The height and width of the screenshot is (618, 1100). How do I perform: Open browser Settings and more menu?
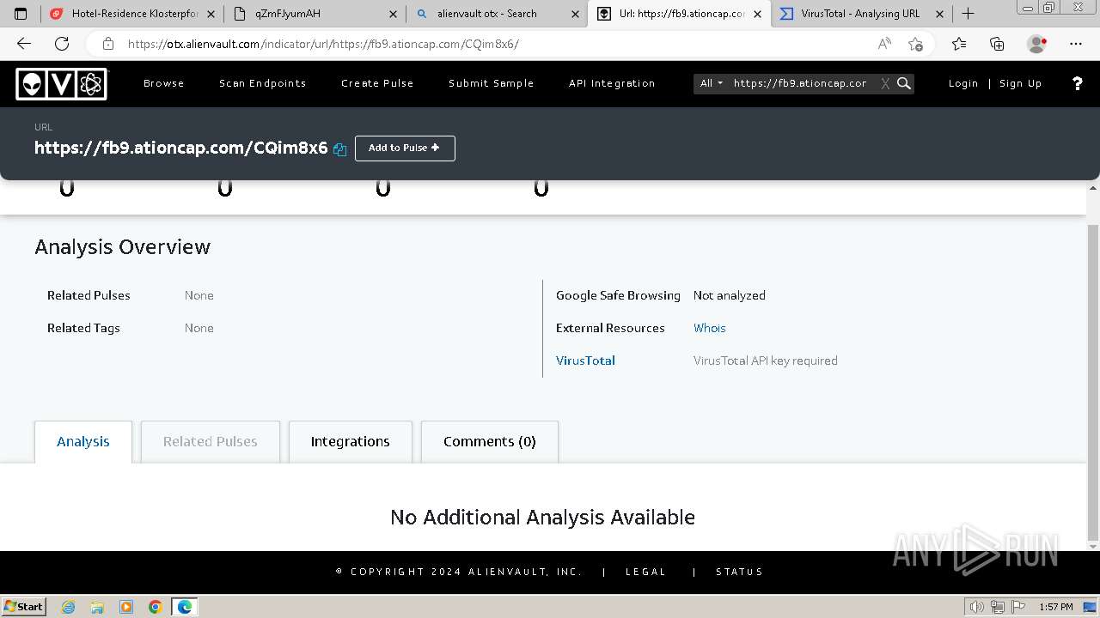[x=1076, y=44]
